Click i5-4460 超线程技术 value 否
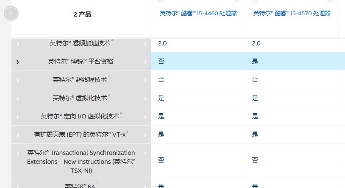Image resolution: width=345 pixels, height=188 pixels. 161,79
